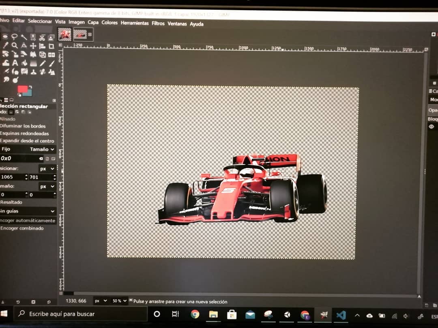Select the Ellipse Select tool
Viewport: 438px width, 328px height.
(5, 36)
